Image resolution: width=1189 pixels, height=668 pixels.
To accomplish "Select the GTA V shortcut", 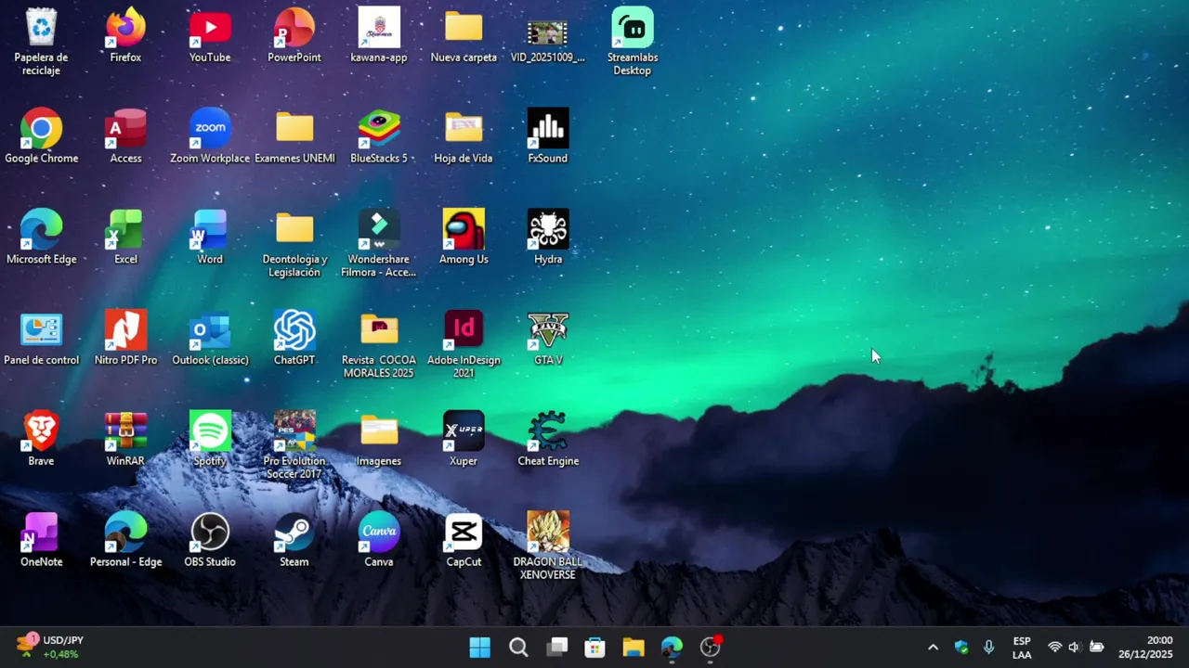I will click(548, 339).
